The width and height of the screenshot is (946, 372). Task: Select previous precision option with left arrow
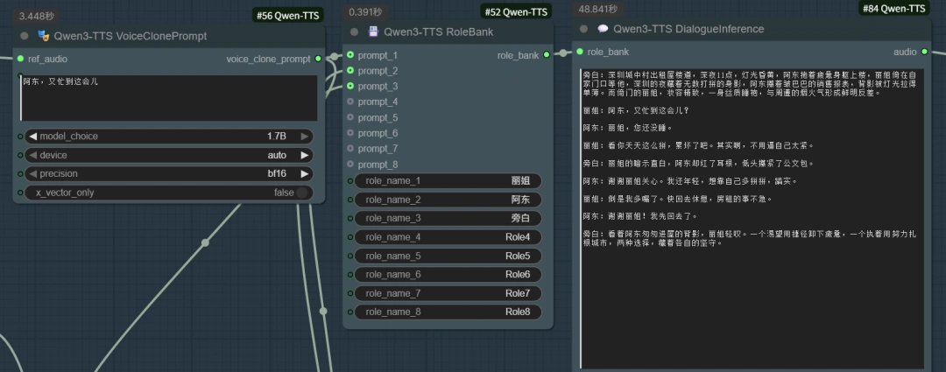(33, 173)
